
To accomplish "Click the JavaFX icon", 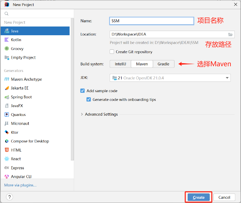I will (7, 106).
